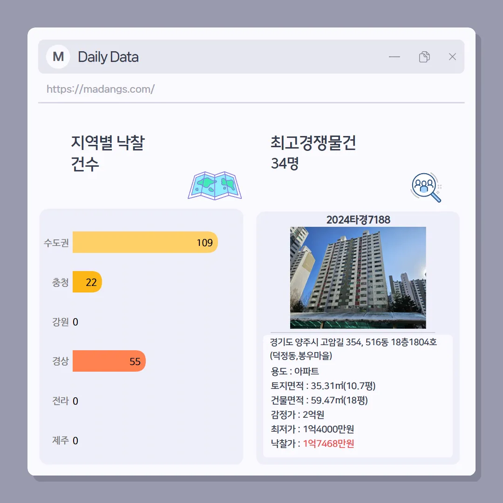Click the people magnifier search icon
503x503 pixels.
(x=426, y=187)
